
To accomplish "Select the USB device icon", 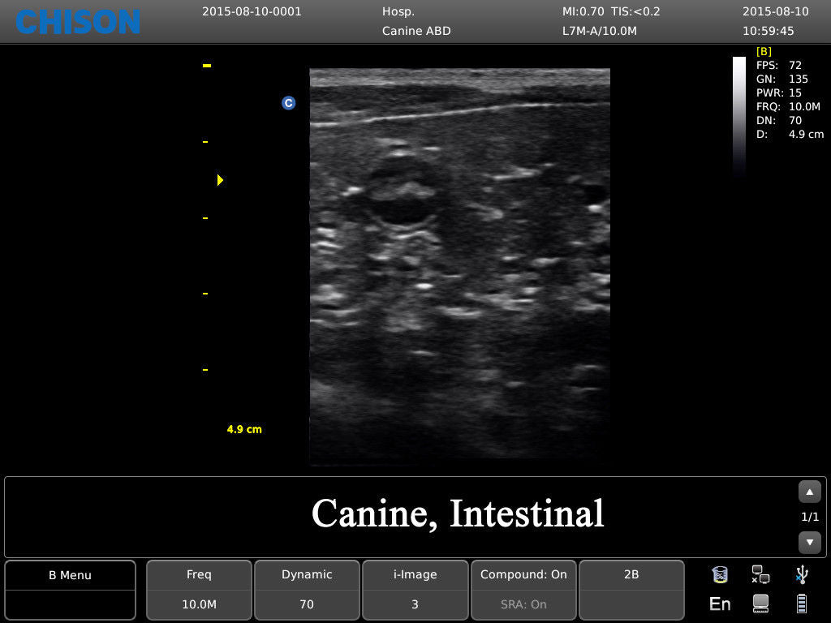I will click(x=801, y=574).
